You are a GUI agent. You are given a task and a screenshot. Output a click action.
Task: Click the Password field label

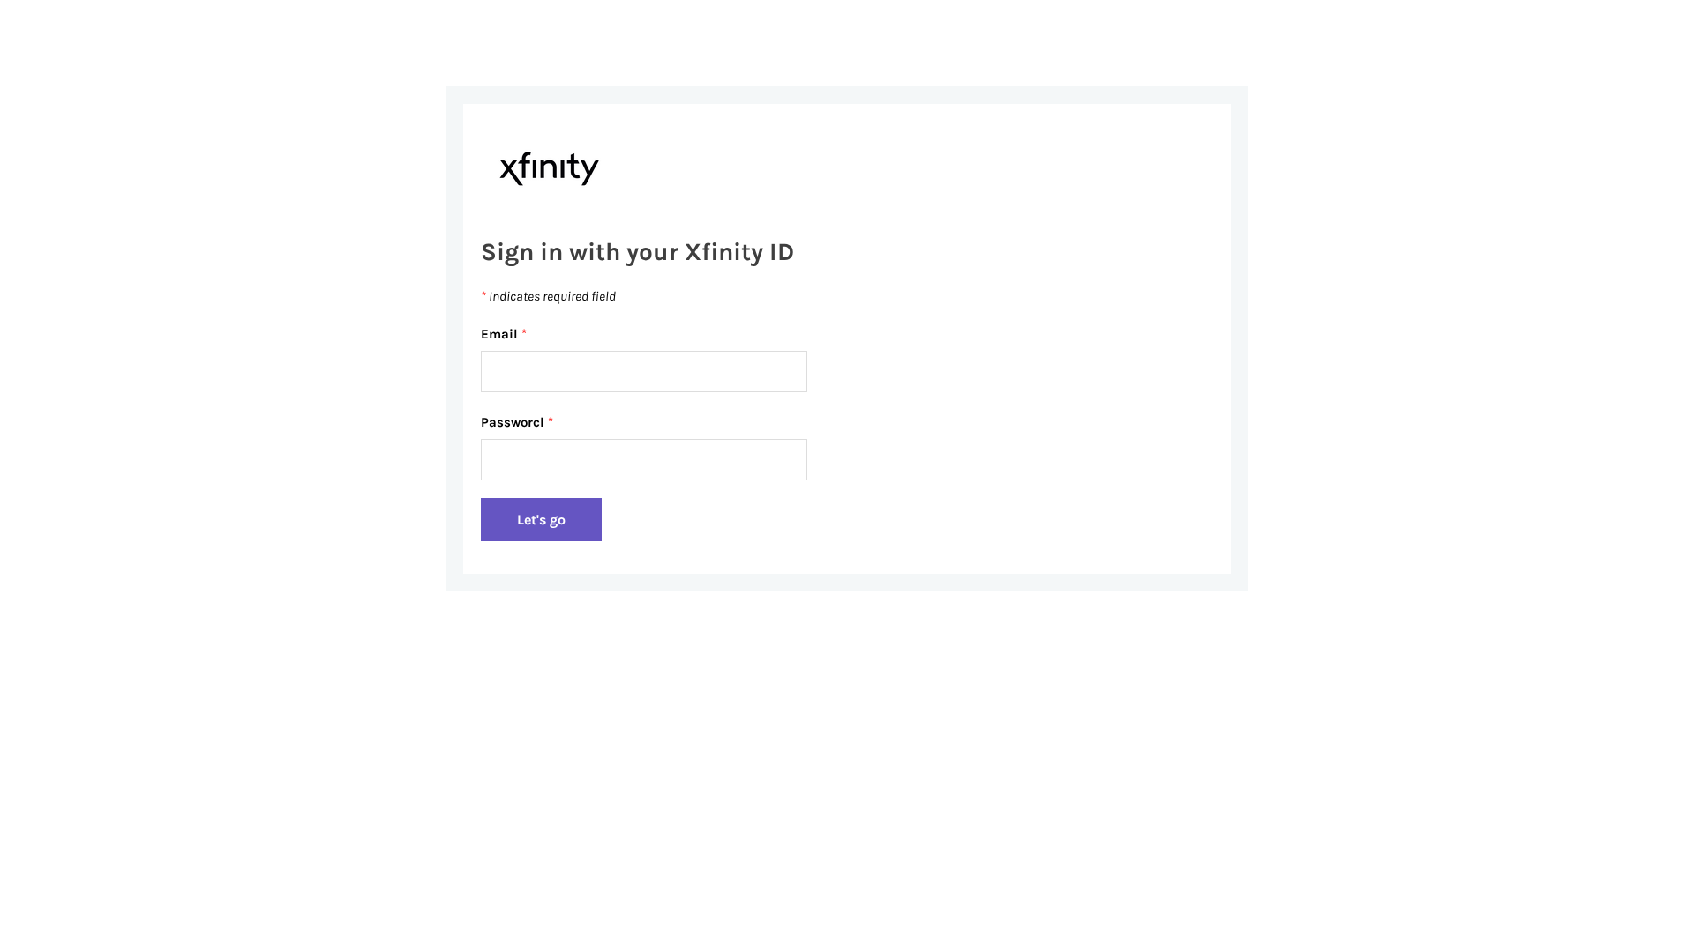coord(512,422)
